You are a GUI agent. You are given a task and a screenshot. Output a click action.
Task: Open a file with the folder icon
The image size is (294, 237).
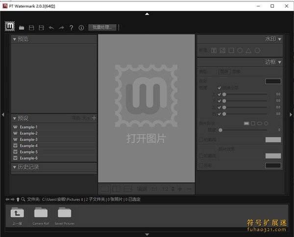click(22, 28)
